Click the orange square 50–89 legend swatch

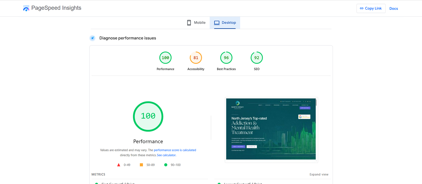coord(141,165)
